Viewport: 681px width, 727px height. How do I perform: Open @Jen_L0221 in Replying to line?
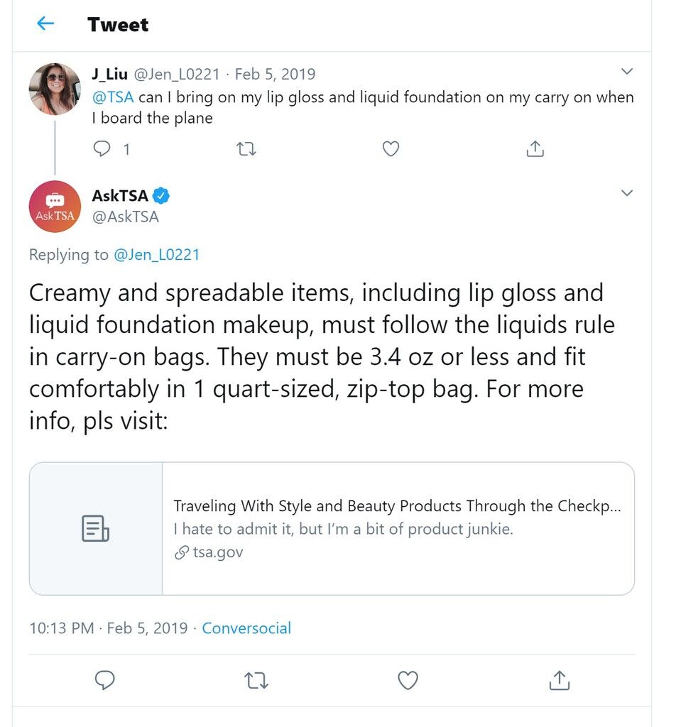pyautogui.click(x=156, y=255)
